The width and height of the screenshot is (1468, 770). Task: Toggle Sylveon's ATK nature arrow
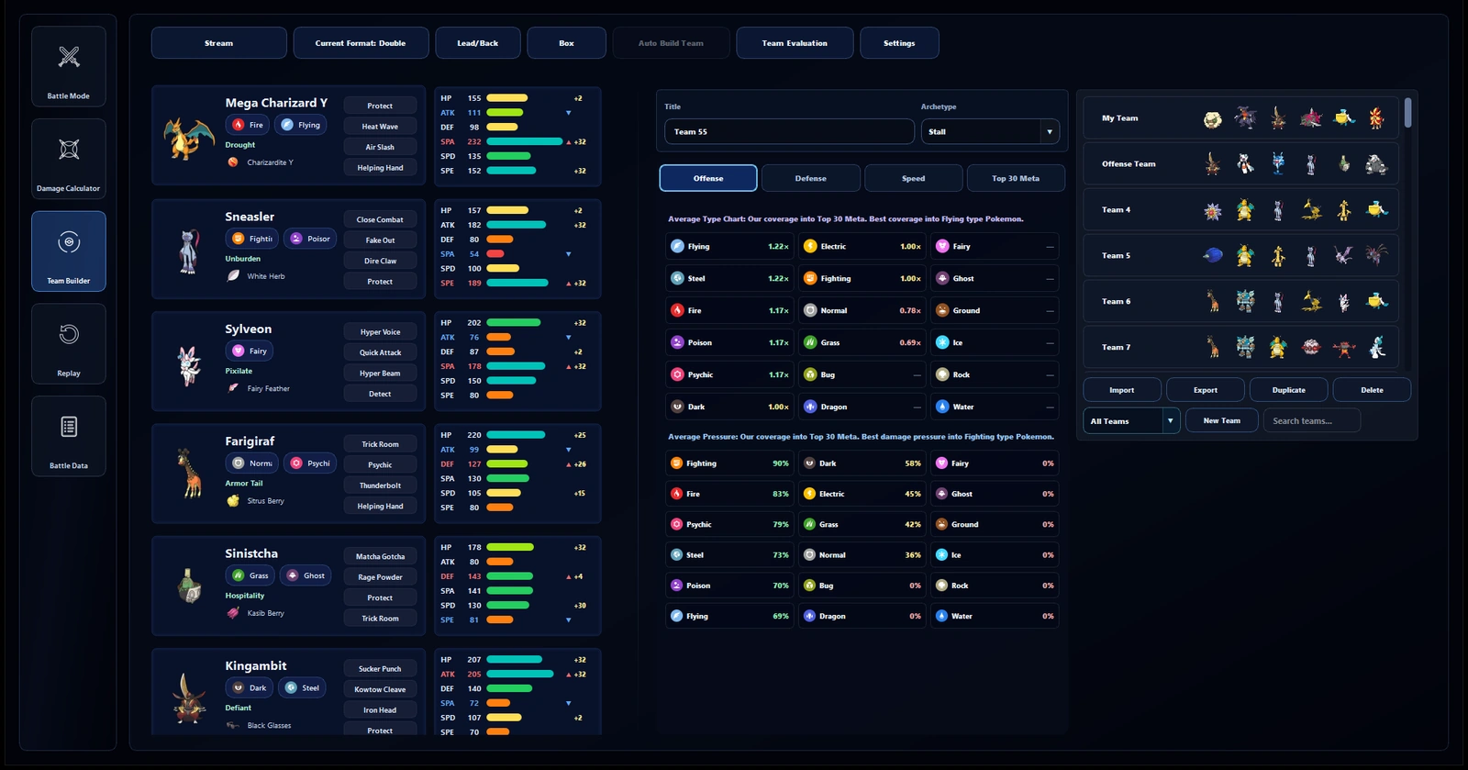tap(569, 338)
